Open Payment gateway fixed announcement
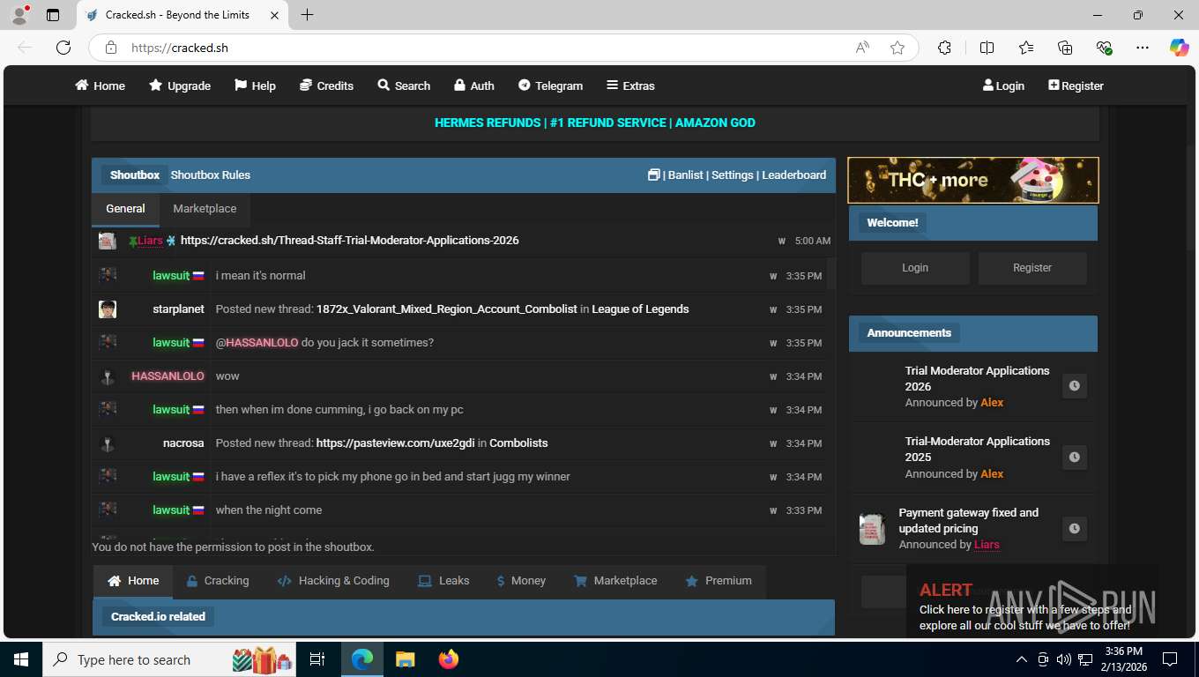Image resolution: width=1199 pixels, height=677 pixels. pyautogui.click(x=968, y=520)
